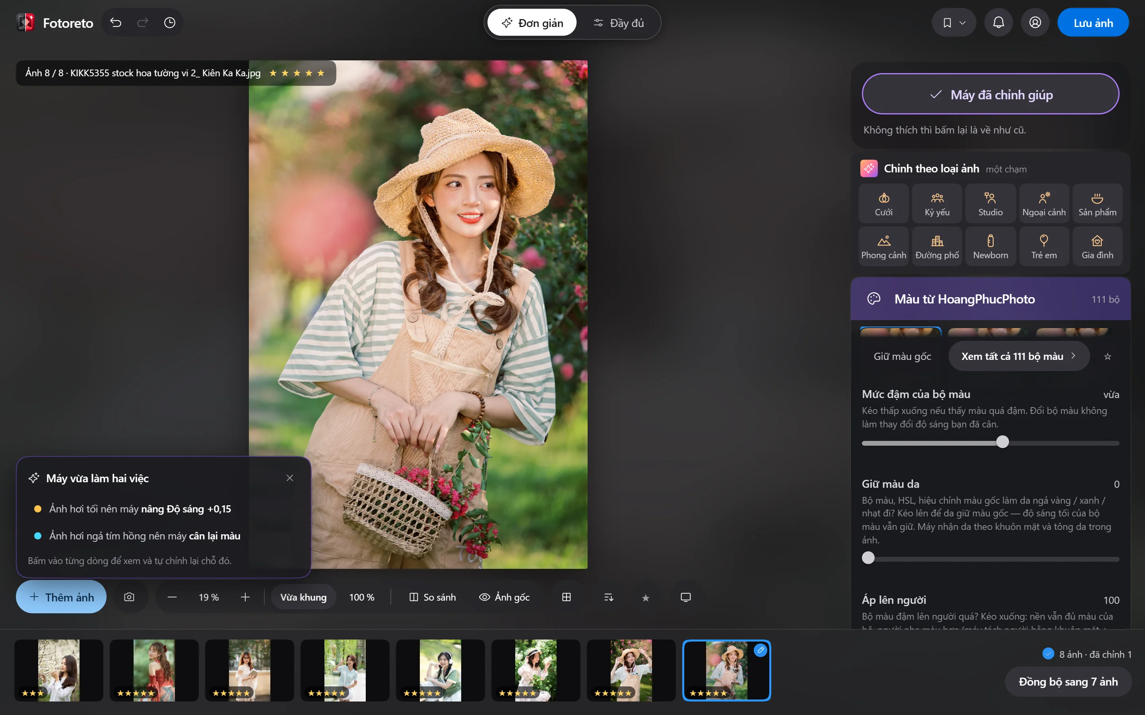Open the edit history clock icon
The height and width of the screenshot is (715, 1145).
[x=169, y=23]
